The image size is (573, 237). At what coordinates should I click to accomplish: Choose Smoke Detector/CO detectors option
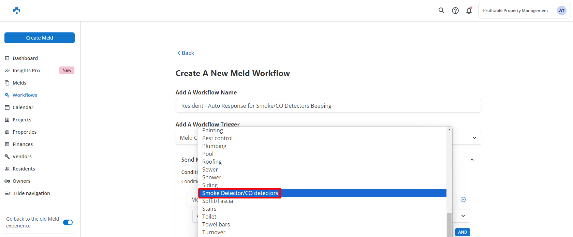pyautogui.click(x=240, y=193)
